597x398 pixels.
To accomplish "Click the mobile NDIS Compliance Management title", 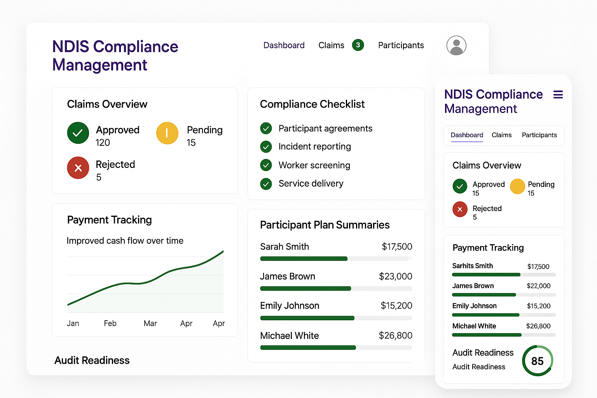I will (x=493, y=101).
